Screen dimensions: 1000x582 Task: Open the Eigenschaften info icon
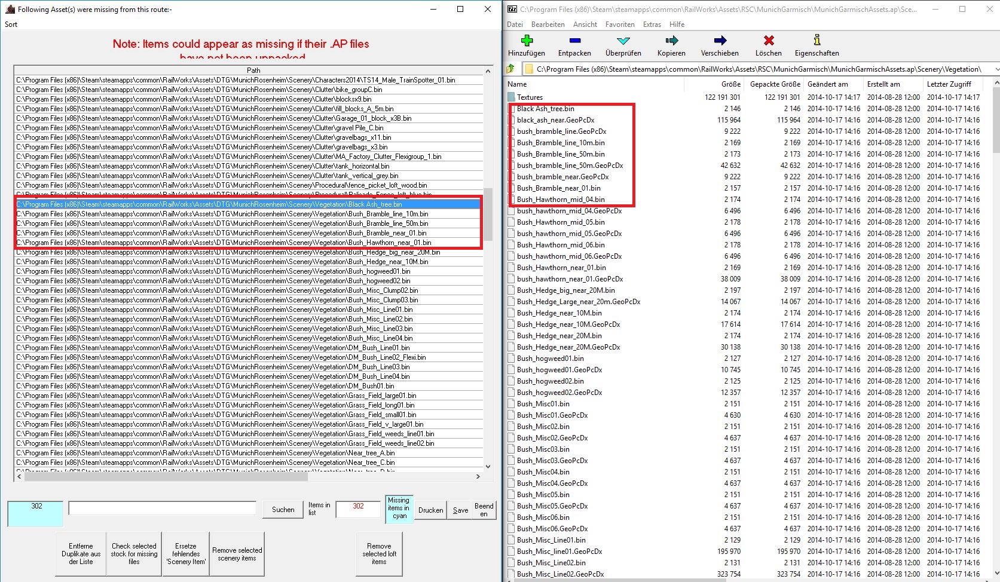coord(816,41)
